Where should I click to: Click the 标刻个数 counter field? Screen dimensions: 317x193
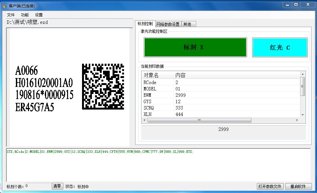[x=38, y=186]
